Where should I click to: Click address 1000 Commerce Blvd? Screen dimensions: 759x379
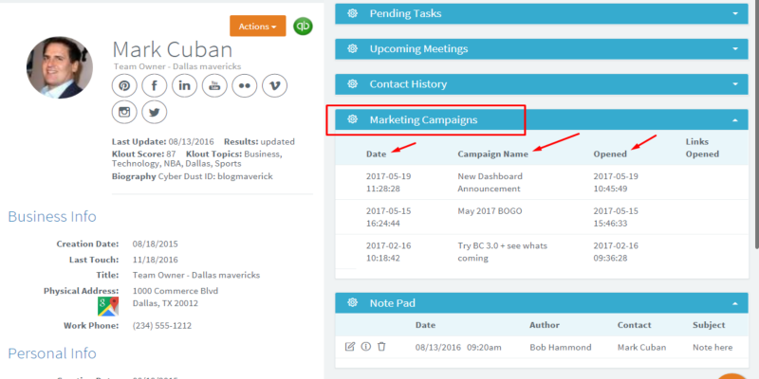click(x=176, y=291)
